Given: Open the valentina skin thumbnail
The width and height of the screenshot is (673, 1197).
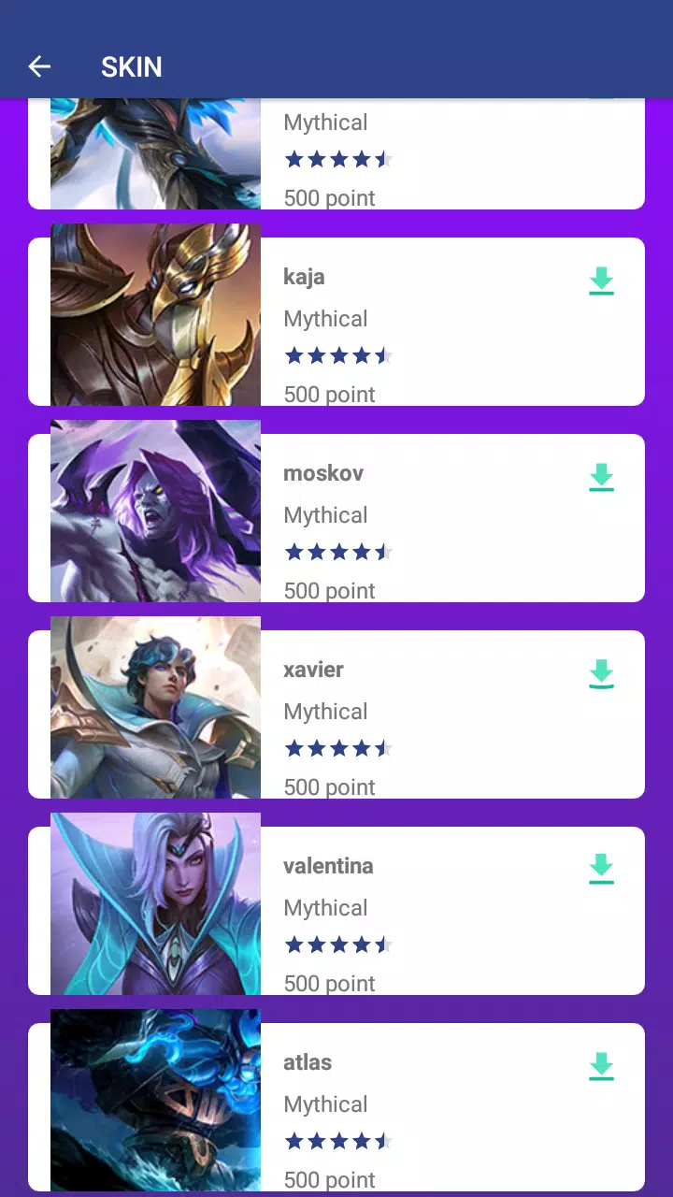Looking at the screenshot, I should pos(155,903).
